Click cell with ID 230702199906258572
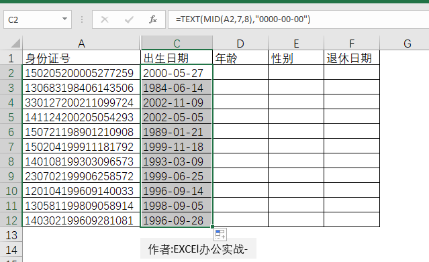 (x=81, y=176)
